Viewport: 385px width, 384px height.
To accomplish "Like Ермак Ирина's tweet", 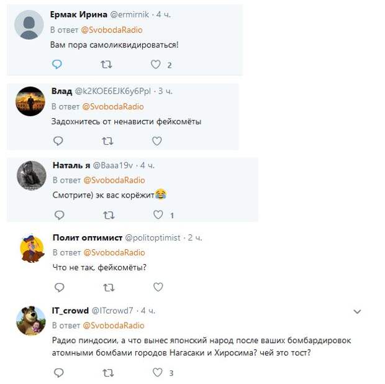I will 156,65.
